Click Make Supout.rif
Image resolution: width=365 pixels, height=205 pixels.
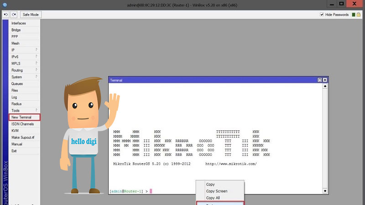point(24,138)
